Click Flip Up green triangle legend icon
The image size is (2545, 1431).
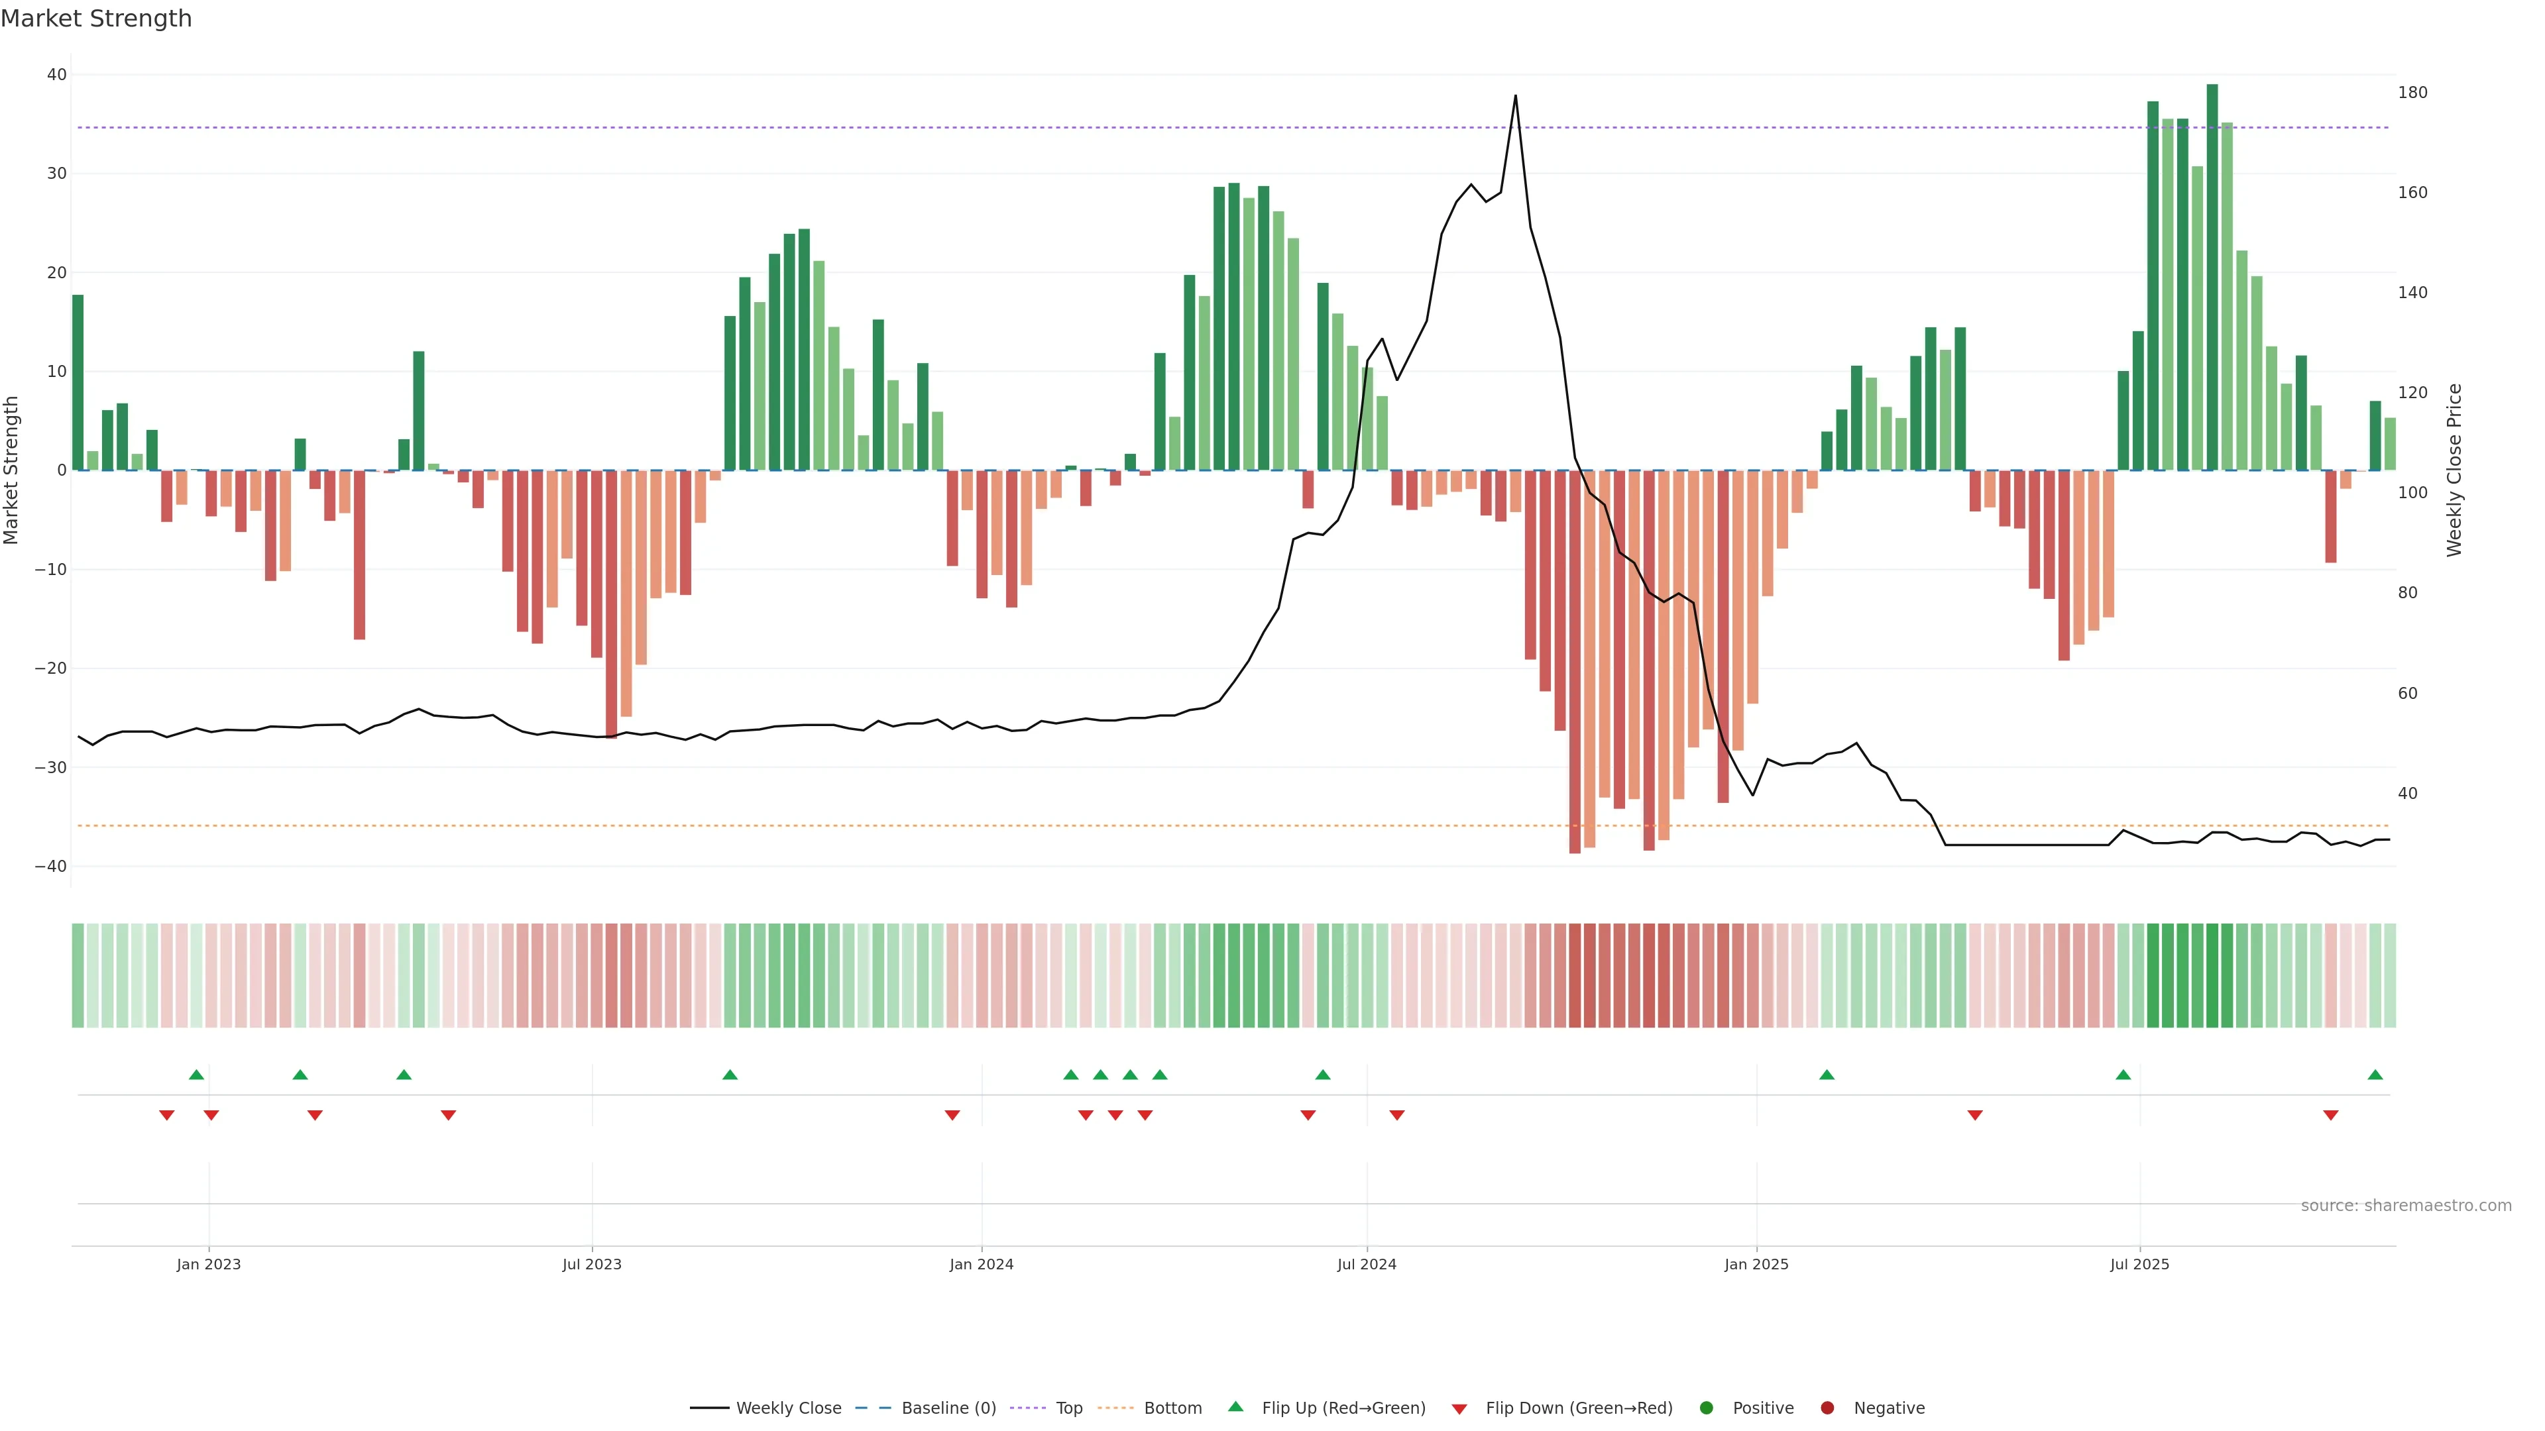pyautogui.click(x=1235, y=1407)
